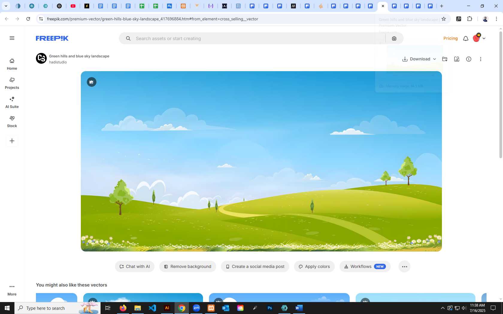Open the AI Suite section
The height and width of the screenshot is (314, 503).
(12, 103)
